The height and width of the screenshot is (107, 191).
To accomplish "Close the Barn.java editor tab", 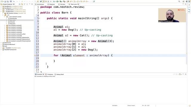I will [x=78, y=4].
